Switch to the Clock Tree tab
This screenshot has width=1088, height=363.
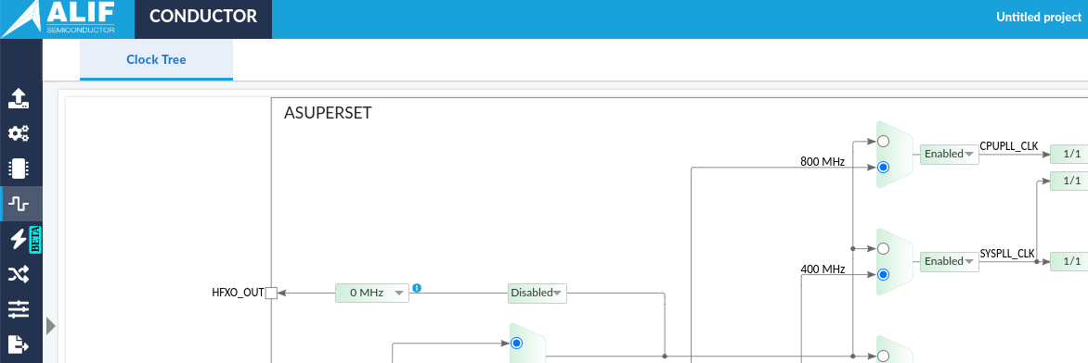pos(156,59)
